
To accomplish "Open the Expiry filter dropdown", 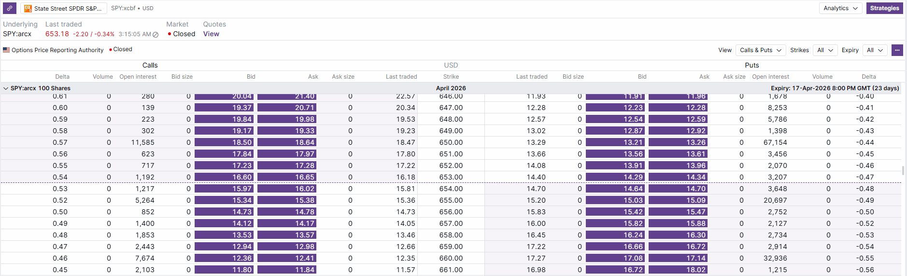I will tap(875, 50).
